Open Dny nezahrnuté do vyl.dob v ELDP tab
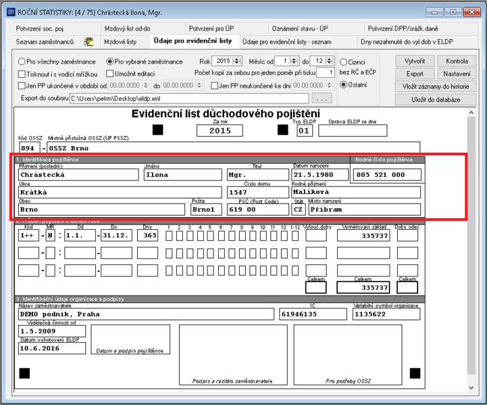The image size is (487, 405). tap(407, 42)
